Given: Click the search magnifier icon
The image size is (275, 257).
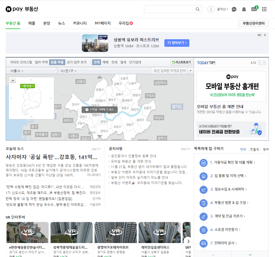Looking at the screenshot, I should coord(197,9).
